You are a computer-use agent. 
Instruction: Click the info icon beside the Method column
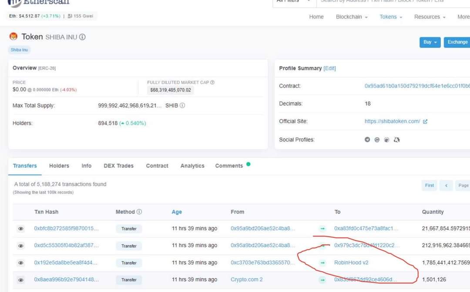(140, 212)
